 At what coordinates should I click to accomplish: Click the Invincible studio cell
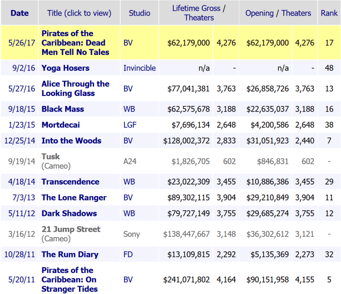pos(139,68)
